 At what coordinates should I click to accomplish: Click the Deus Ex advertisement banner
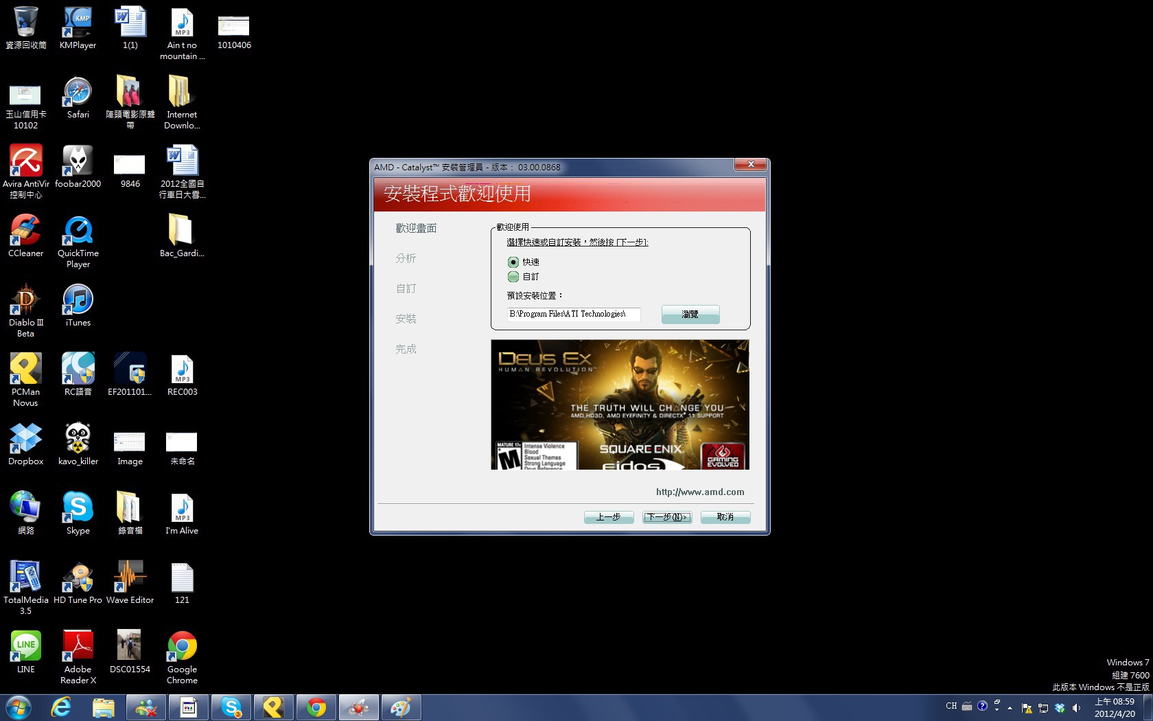click(620, 404)
